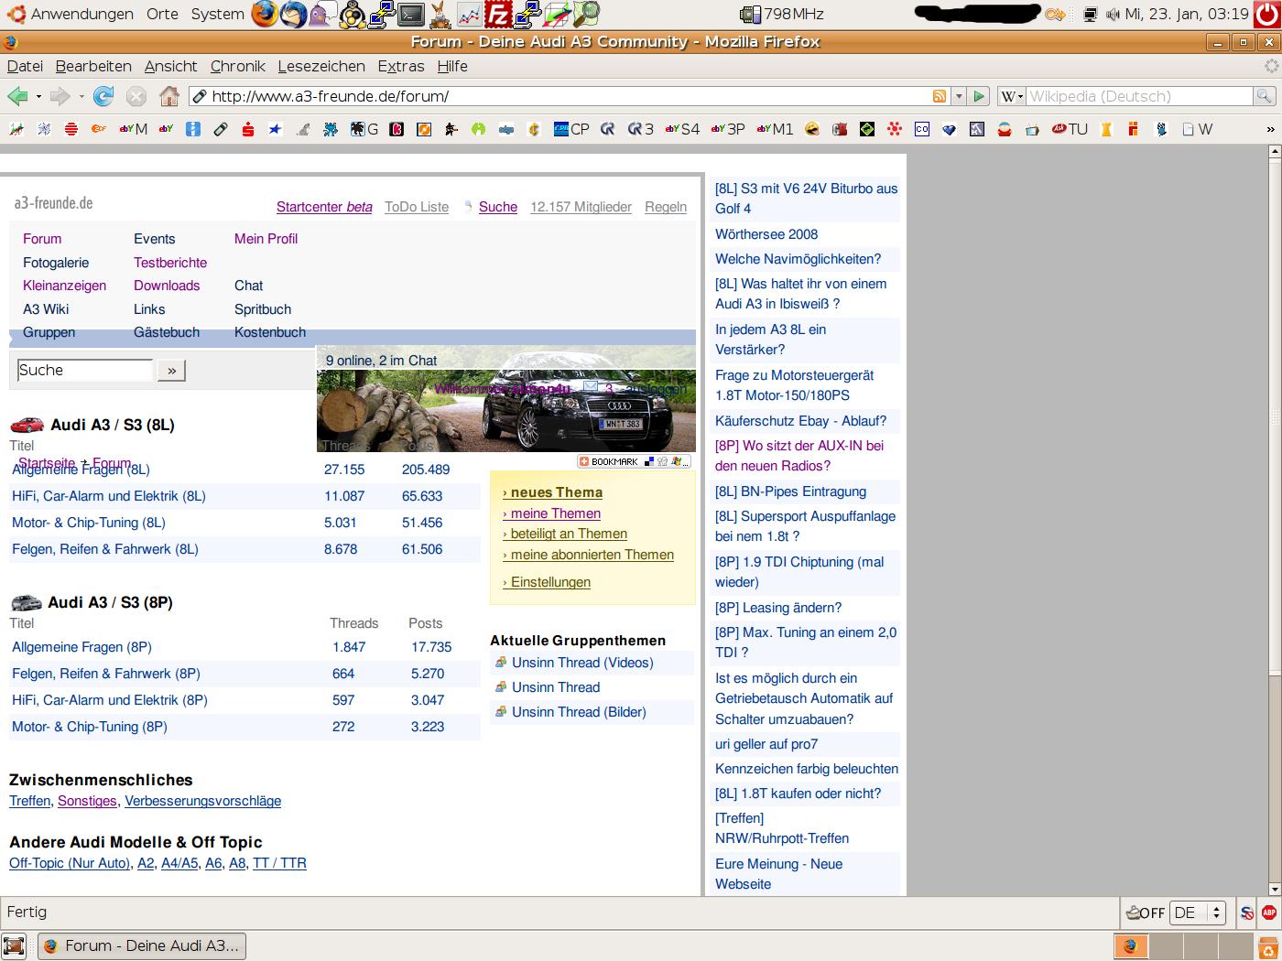Image resolution: width=1282 pixels, height=961 pixels.
Task: Reload the current page
Action: 104,96
